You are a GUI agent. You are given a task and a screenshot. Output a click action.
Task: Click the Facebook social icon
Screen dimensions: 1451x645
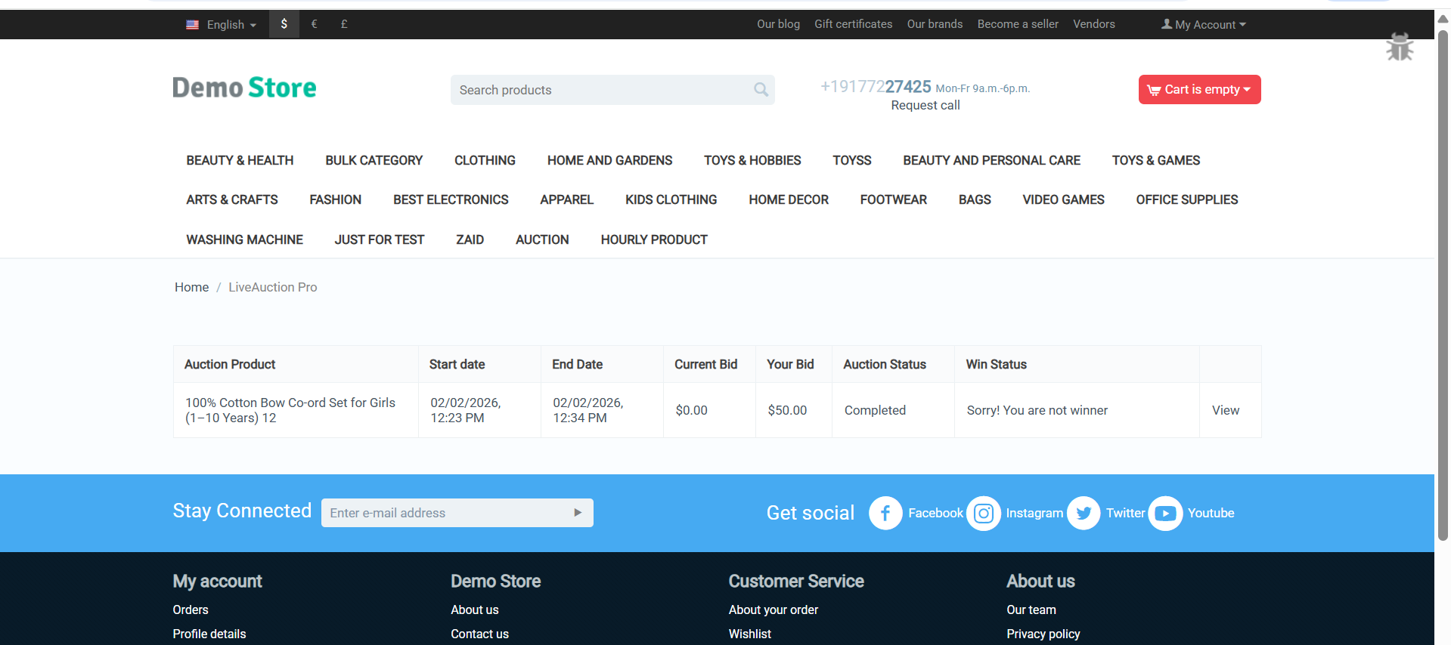click(885, 514)
